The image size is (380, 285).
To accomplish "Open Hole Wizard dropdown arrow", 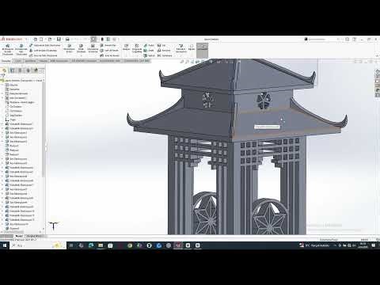I will pyautogui.click(x=81, y=55).
